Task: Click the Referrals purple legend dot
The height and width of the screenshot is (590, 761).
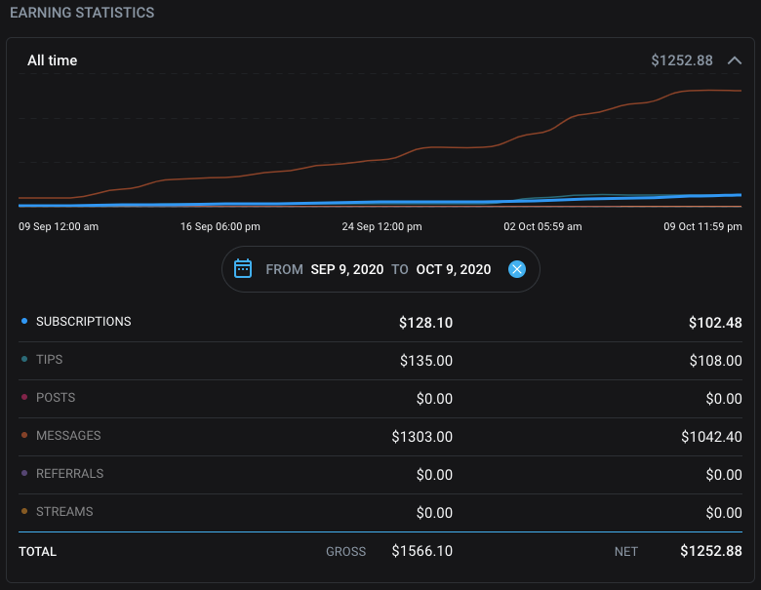Action: [24, 473]
